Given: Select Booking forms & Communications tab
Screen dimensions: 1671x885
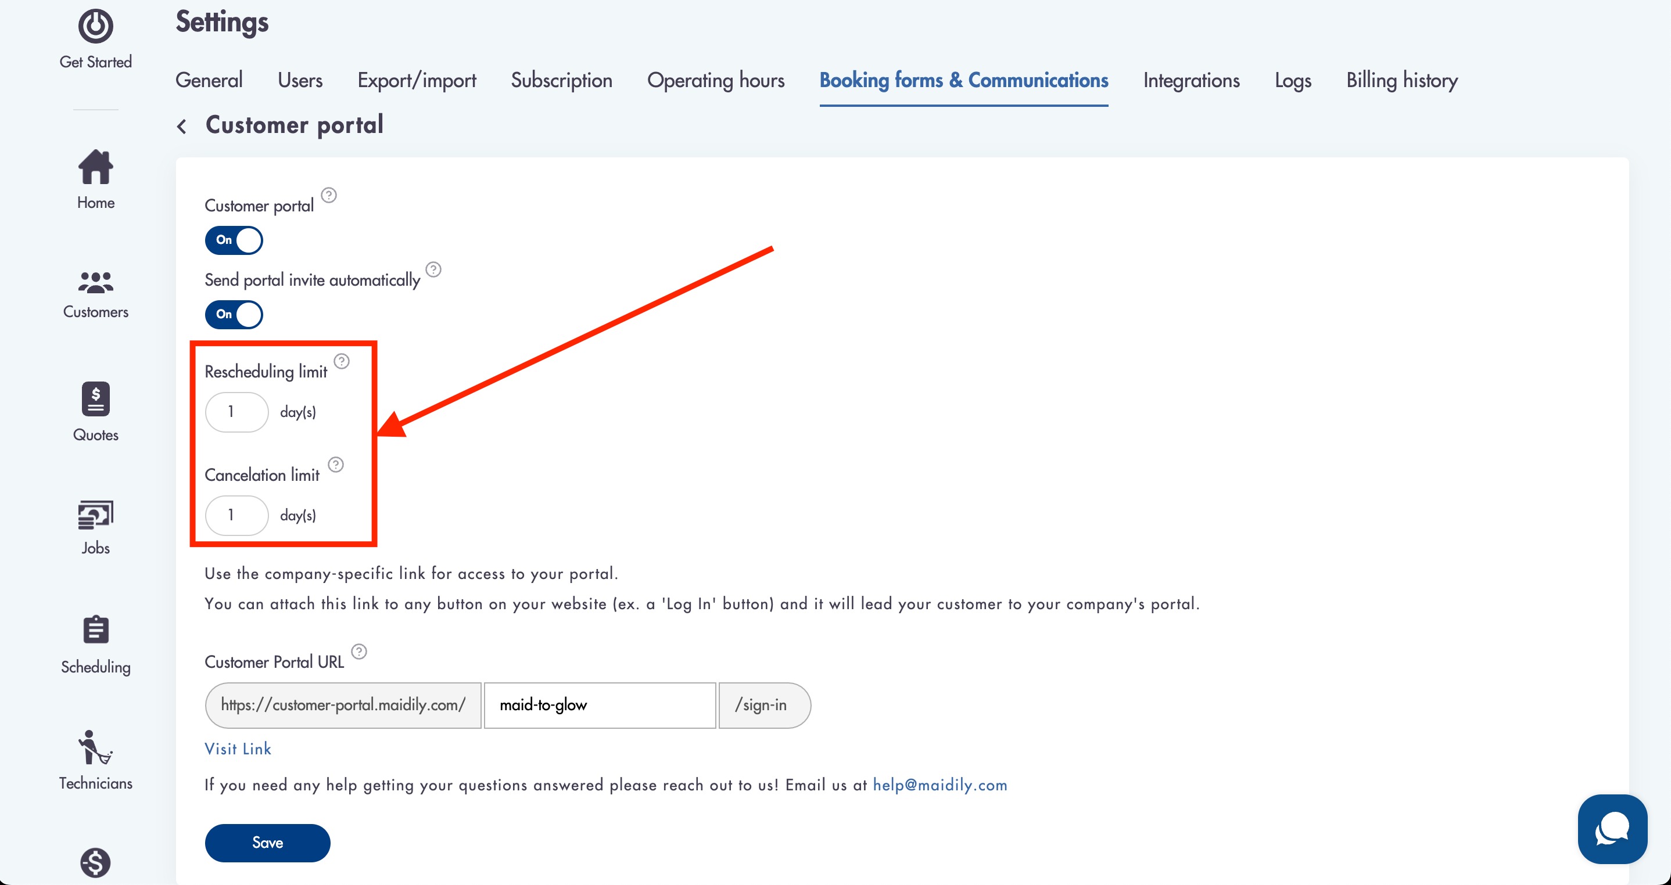Looking at the screenshot, I should [x=963, y=80].
